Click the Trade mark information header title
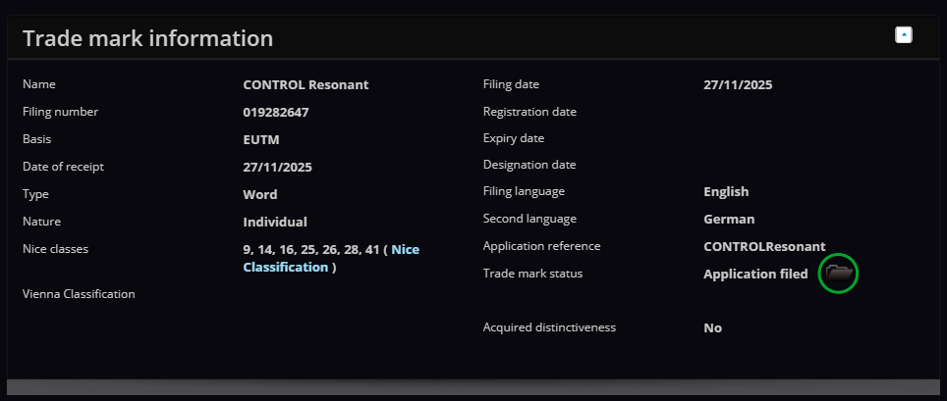Viewport: 947px width, 401px height. tap(147, 38)
